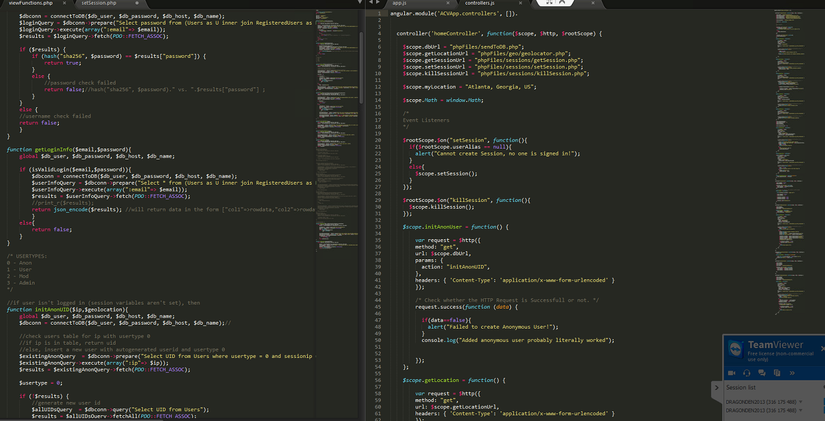
Task: Click "//username check failed" comment
Action: click(x=55, y=116)
